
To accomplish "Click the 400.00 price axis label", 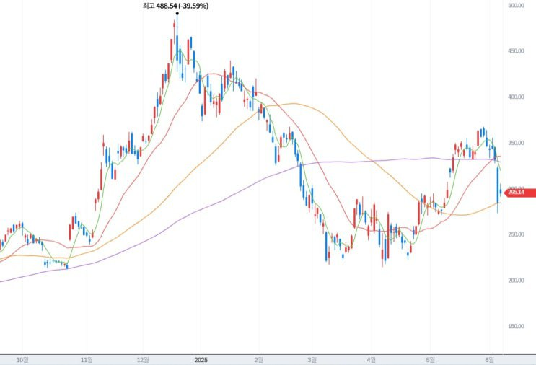I will 517,97.
